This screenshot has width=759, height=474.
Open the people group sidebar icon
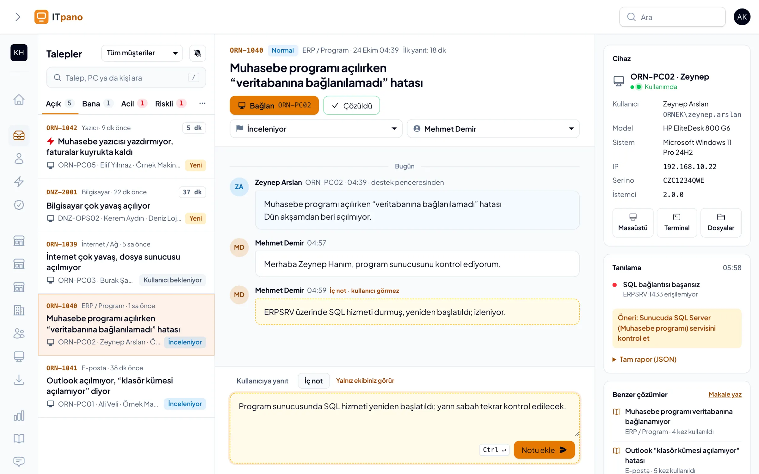pyautogui.click(x=19, y=333)
